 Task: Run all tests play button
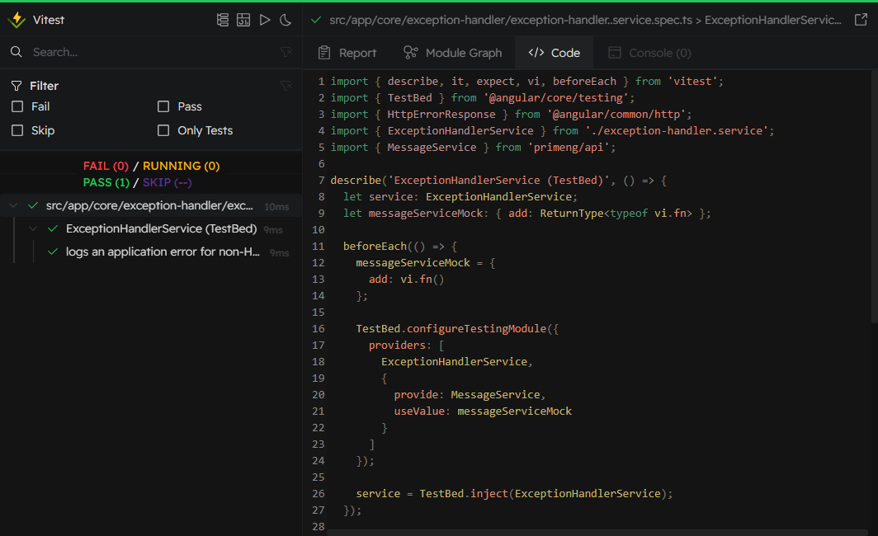tap(264, 20)
